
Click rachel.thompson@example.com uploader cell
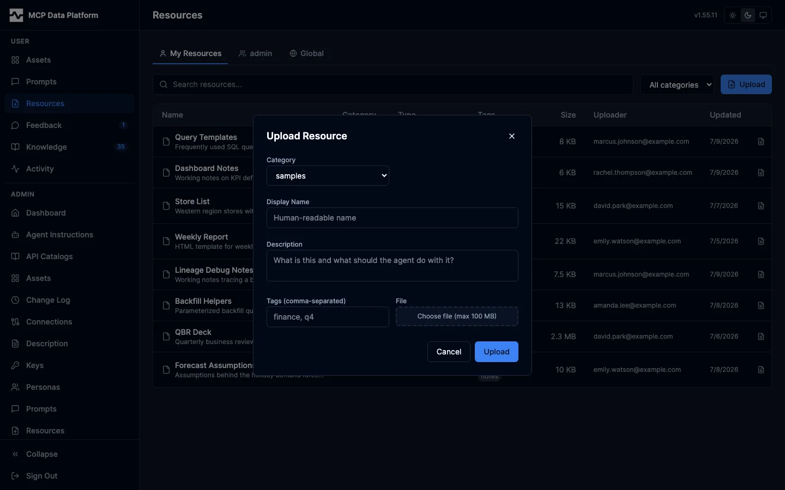click(x=643, y=173)
